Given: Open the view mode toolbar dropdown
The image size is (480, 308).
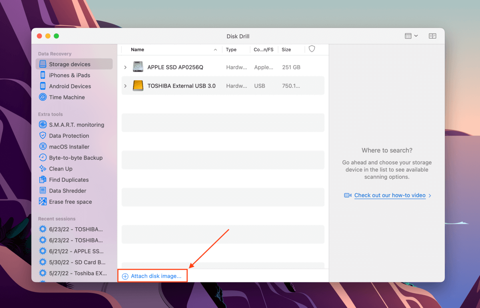Looking at the screenshot, I should coord(411,36).
